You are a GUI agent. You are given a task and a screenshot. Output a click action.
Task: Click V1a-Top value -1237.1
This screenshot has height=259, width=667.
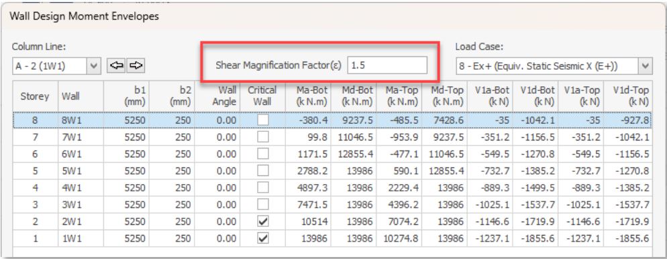[x=583, y=239]
